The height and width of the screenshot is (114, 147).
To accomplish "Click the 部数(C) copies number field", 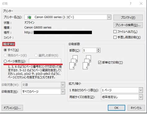I will pos(90,50).
